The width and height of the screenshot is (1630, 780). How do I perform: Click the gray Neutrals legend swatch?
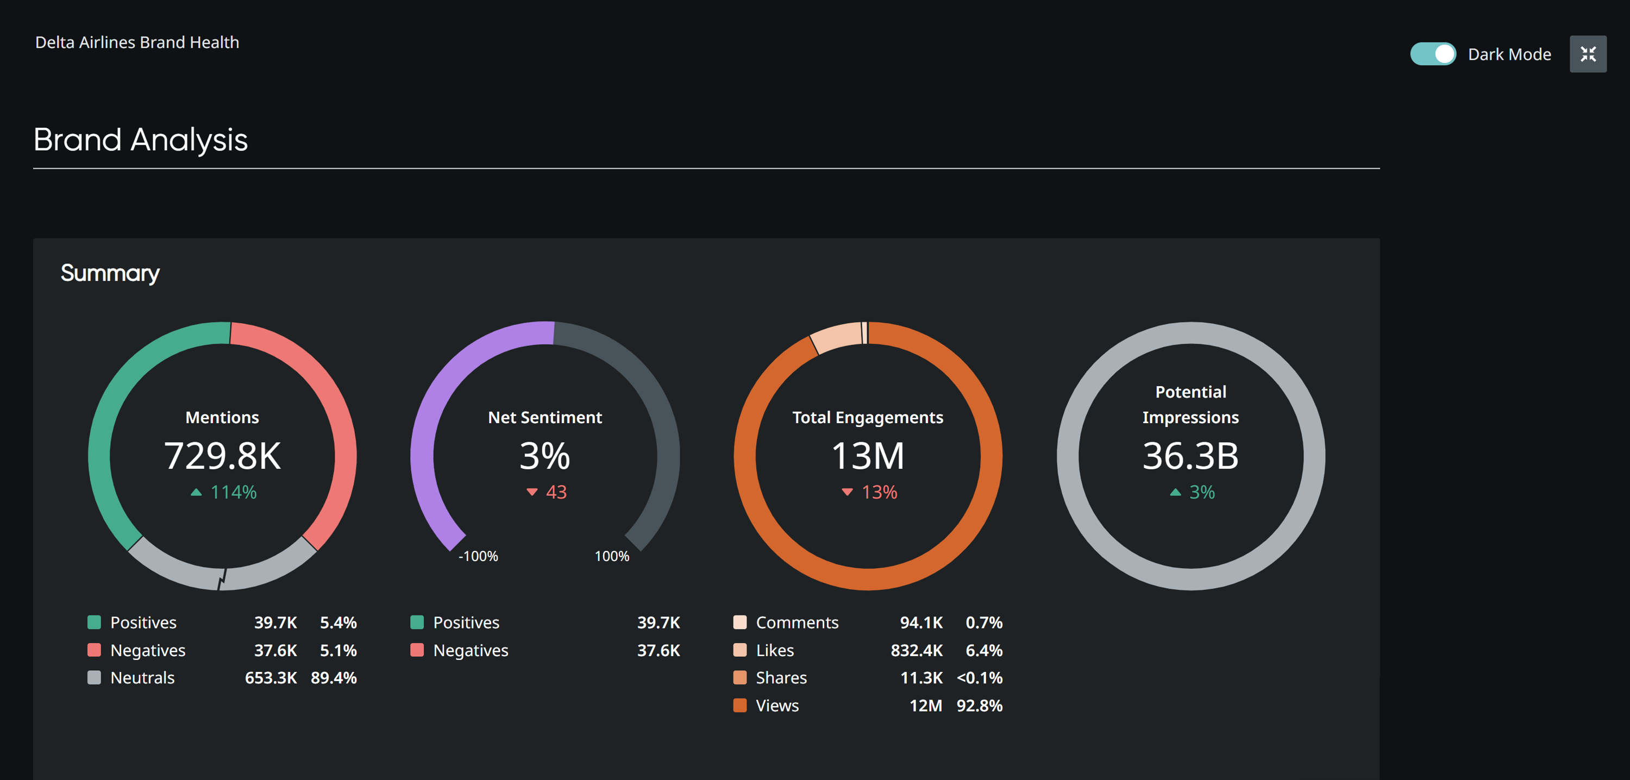pos(95,677)
